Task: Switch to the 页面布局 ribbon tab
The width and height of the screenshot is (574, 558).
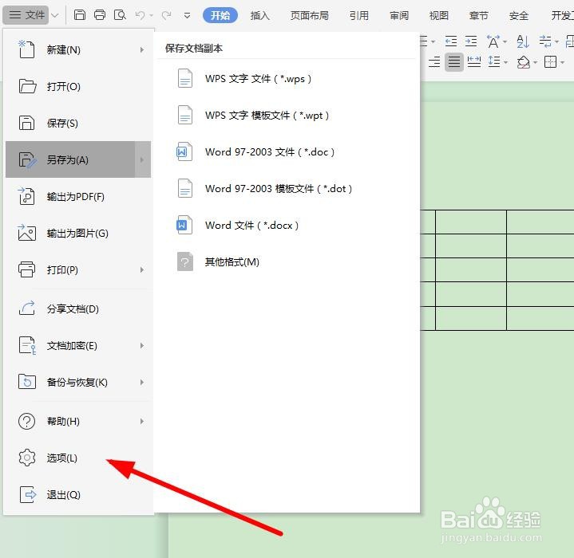Action: [309, 15]
